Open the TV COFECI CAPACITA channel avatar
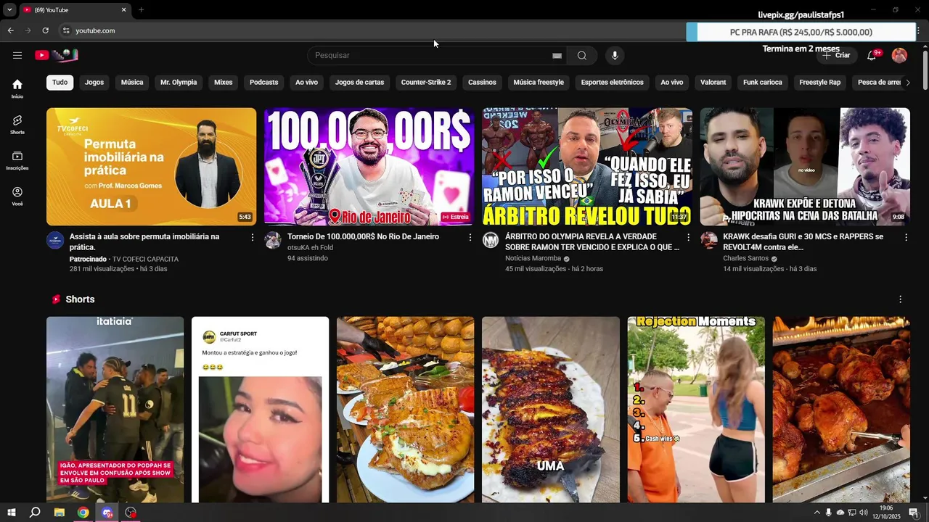 click(55, 241)
